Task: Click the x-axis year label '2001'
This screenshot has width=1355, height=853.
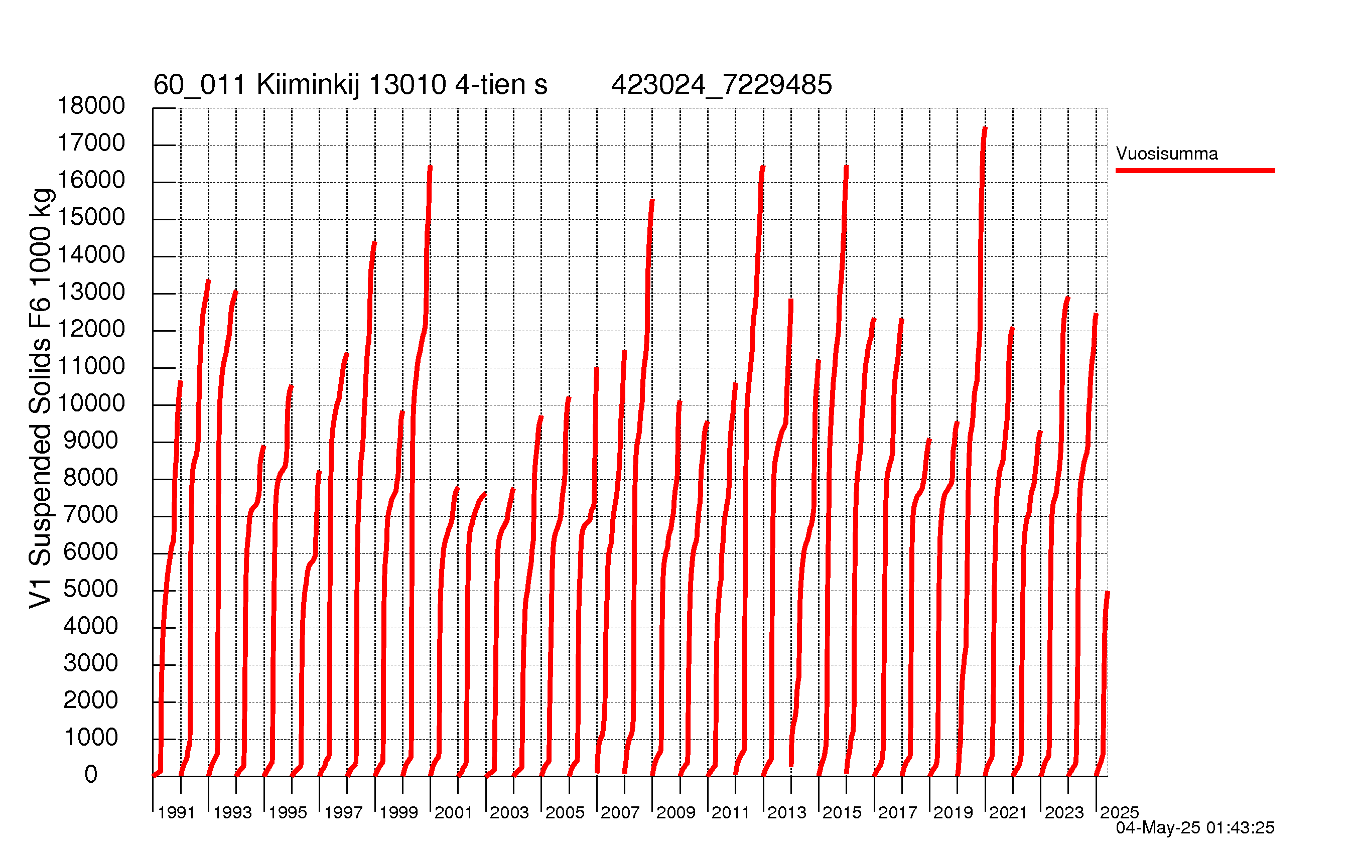Action: pos(454,813)
